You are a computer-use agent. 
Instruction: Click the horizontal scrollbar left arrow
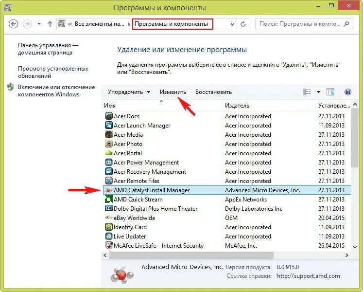(x=105, y=255)
